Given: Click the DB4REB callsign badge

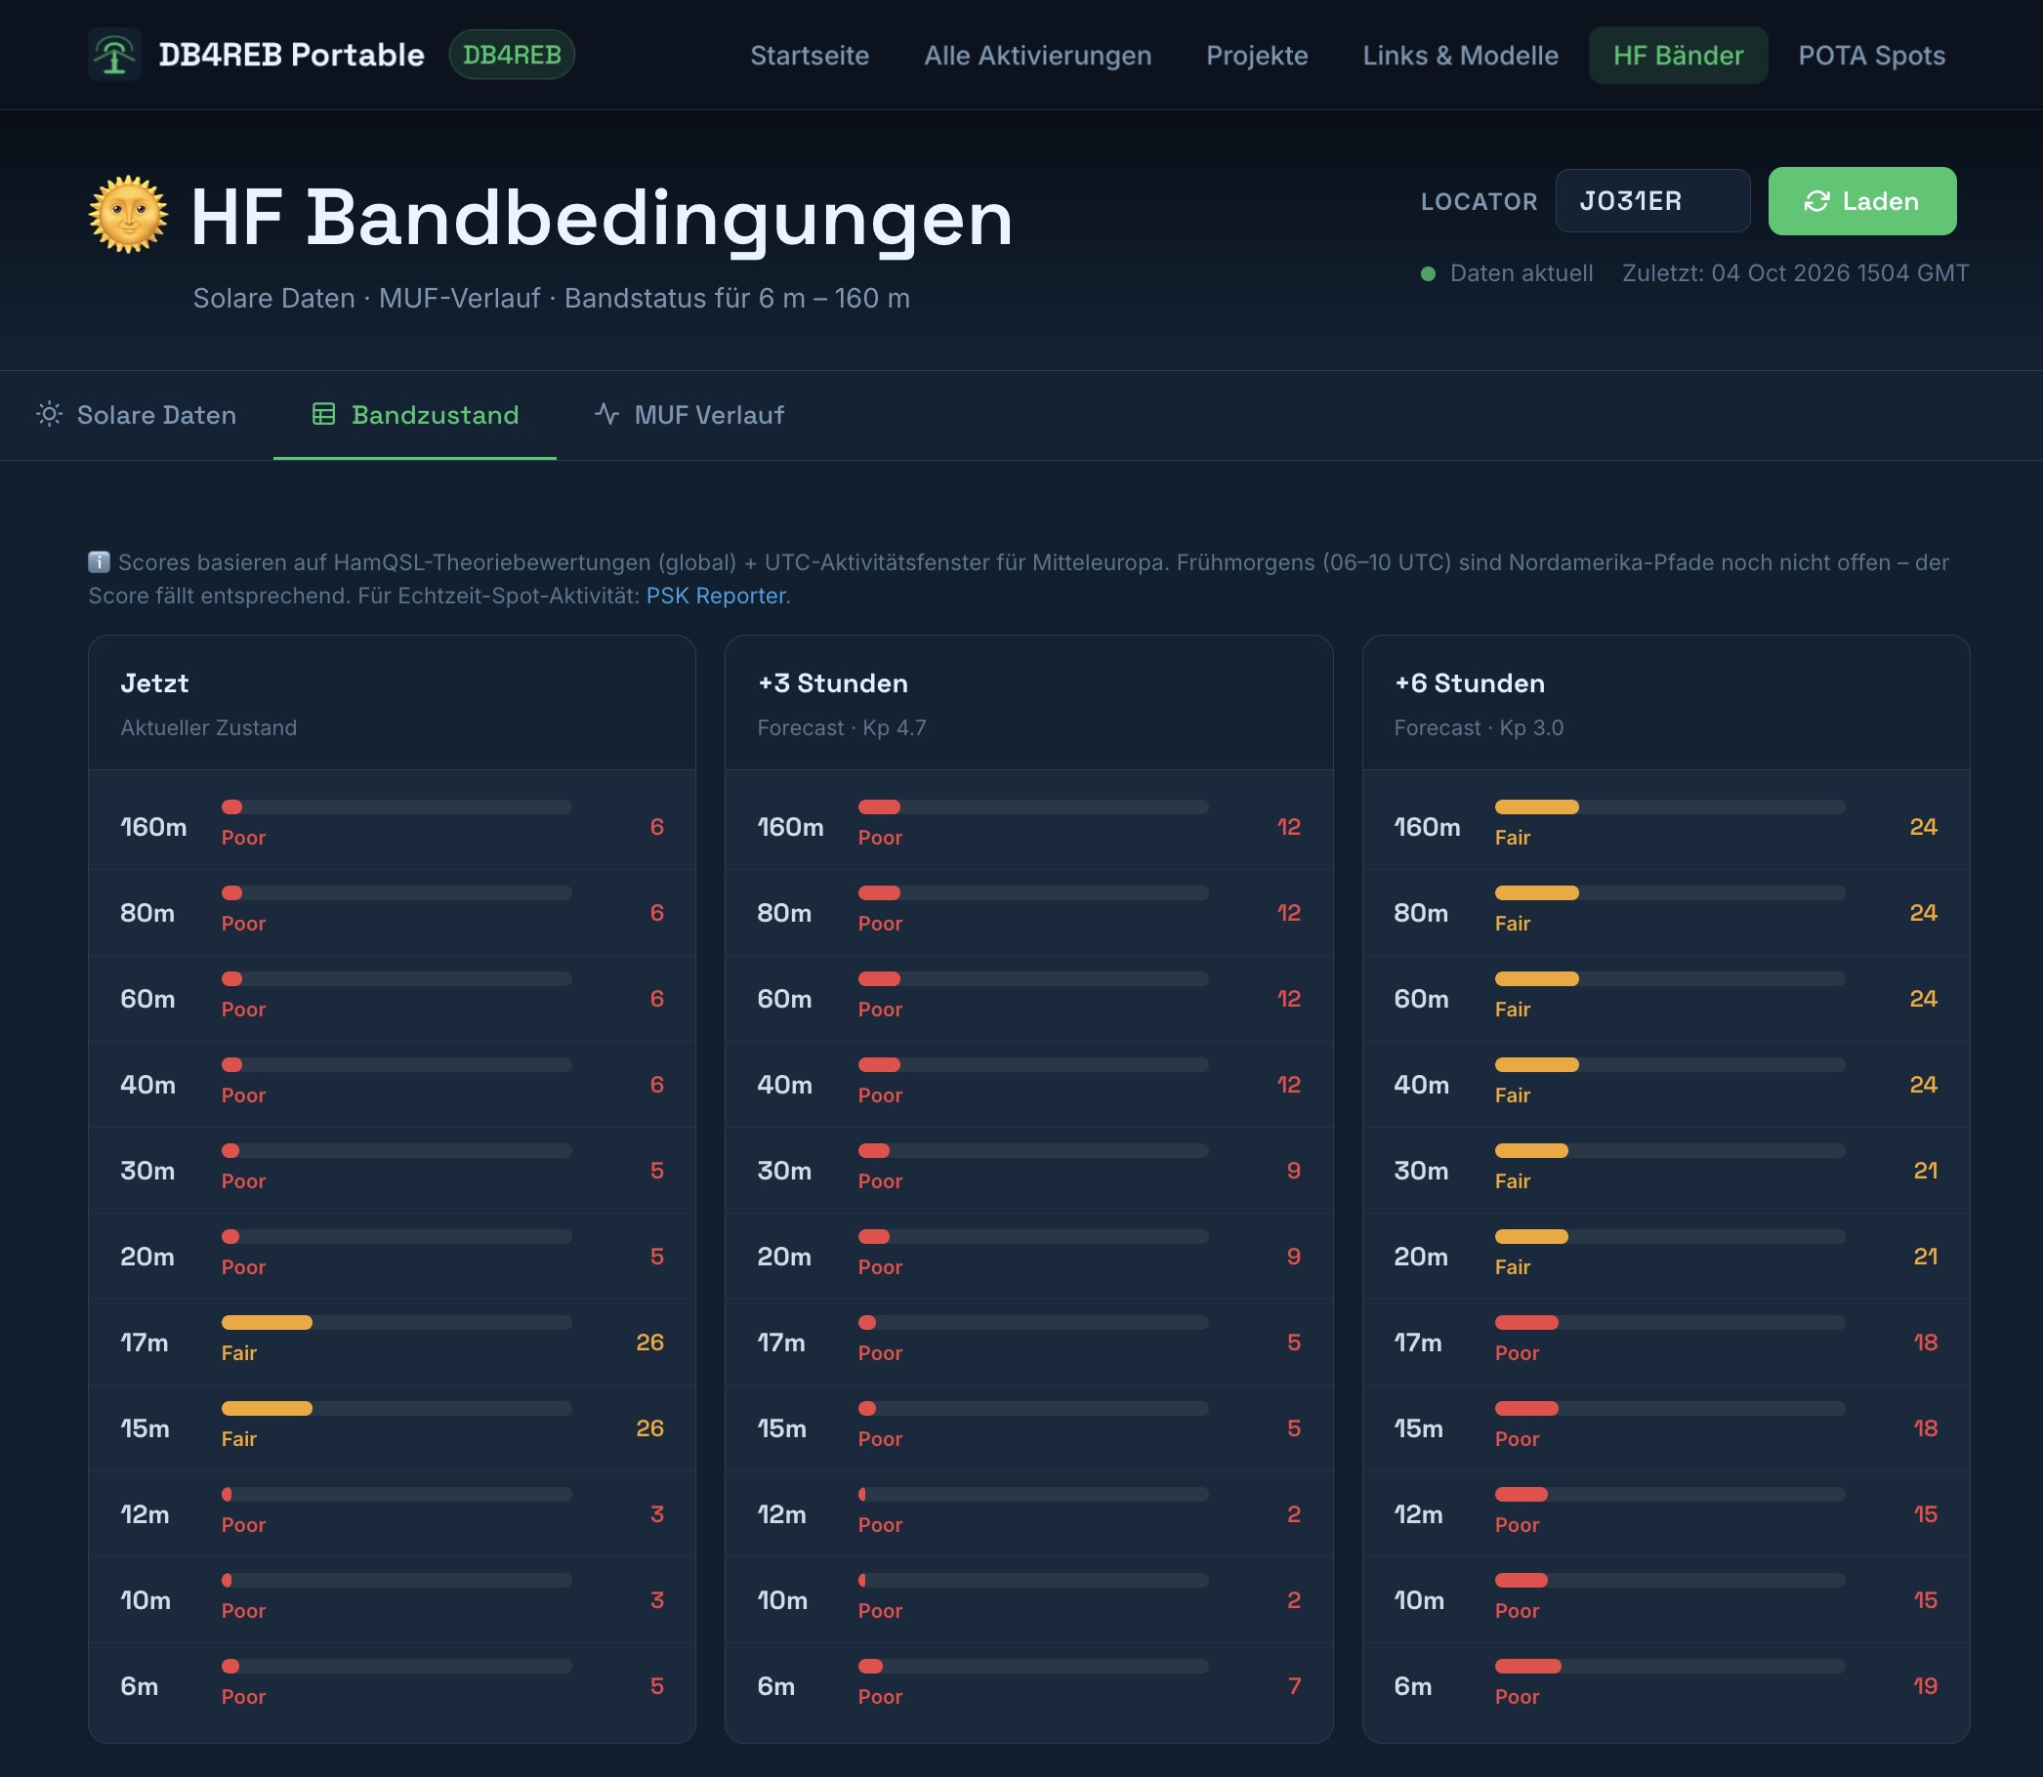Looking at the screenshot, I should [512, 55].
